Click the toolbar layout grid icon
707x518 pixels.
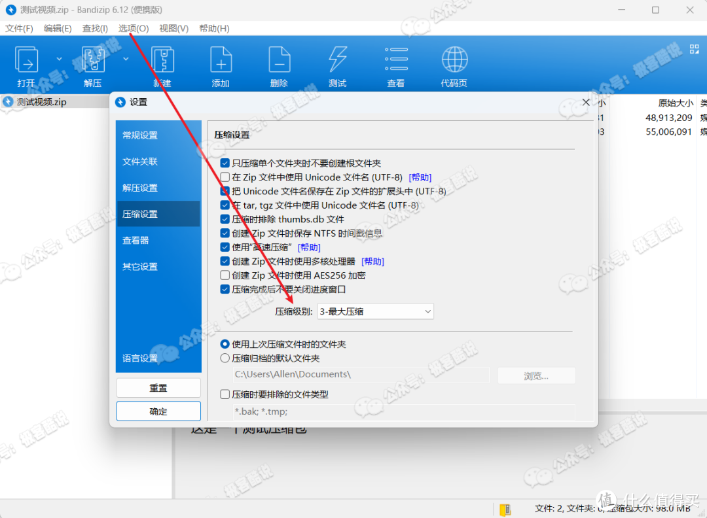[695, 49]
